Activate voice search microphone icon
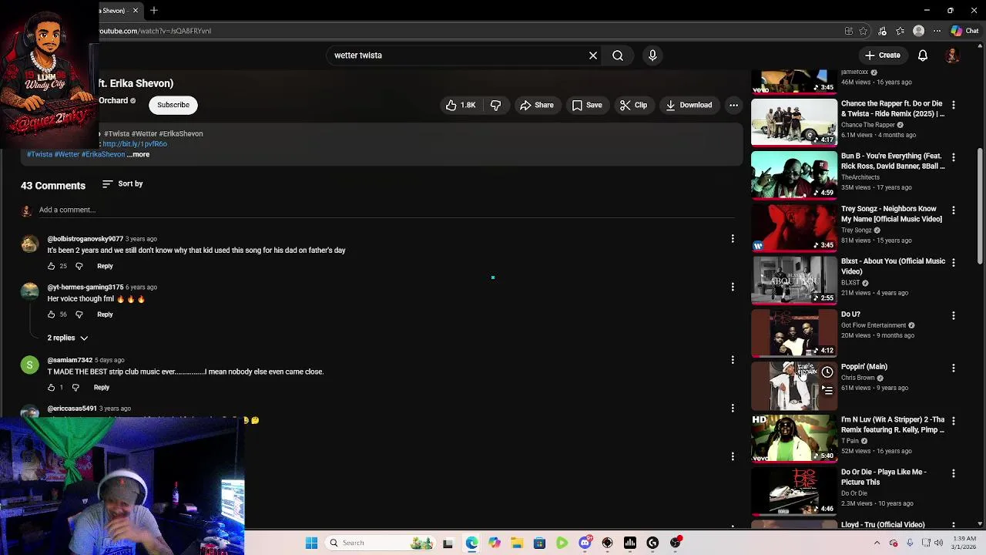The height and width of the screenshot is (555, 986). (652, 55)
